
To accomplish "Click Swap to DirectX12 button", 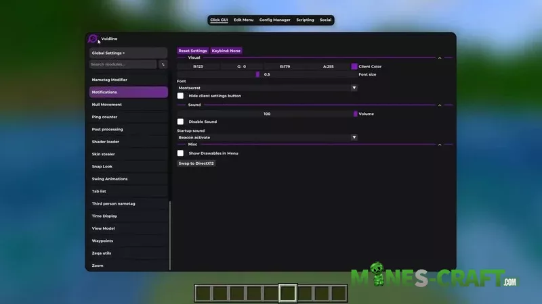I will 196,163.
